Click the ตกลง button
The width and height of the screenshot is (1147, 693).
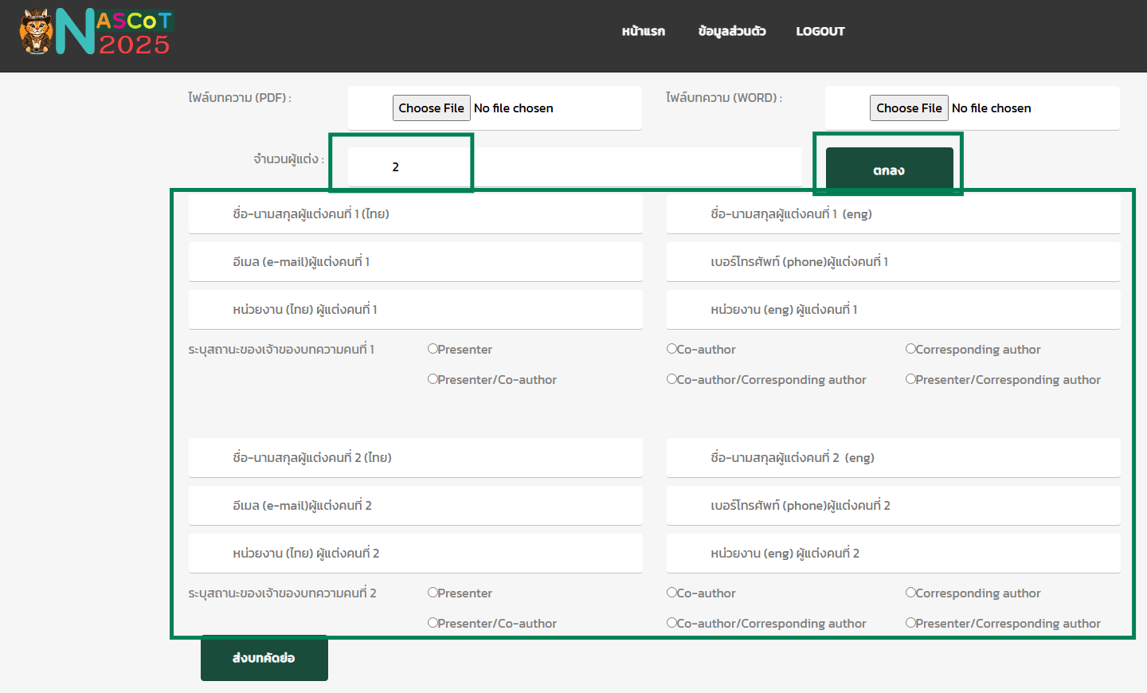pyautogui.click(x=889, y=170)
